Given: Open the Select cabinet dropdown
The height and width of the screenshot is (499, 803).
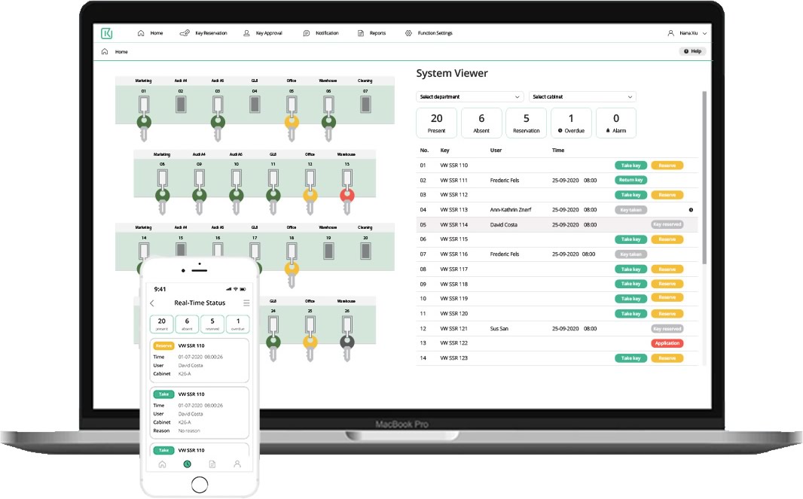Looking at the screenshot, I should pos(582,97).
